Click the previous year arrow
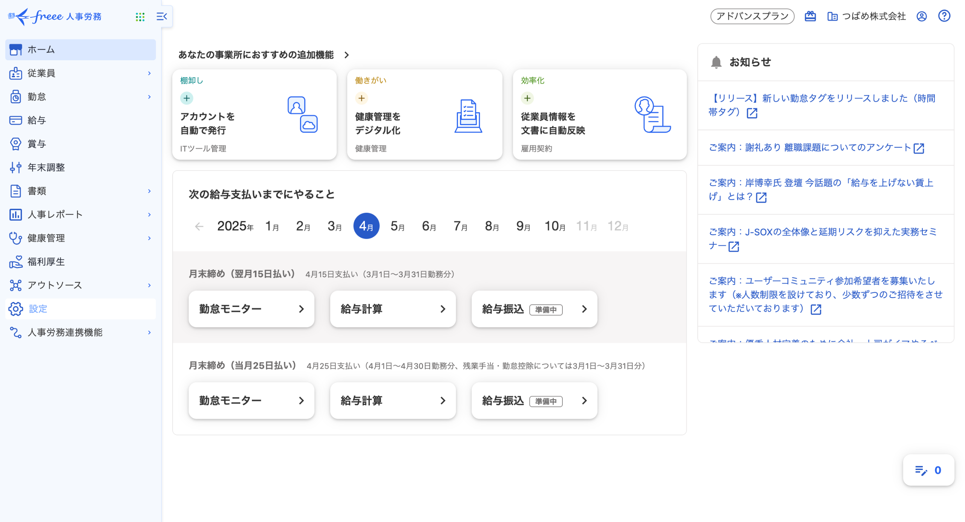The width and height of the screenshot is (965, 522). tap(199, 226)
